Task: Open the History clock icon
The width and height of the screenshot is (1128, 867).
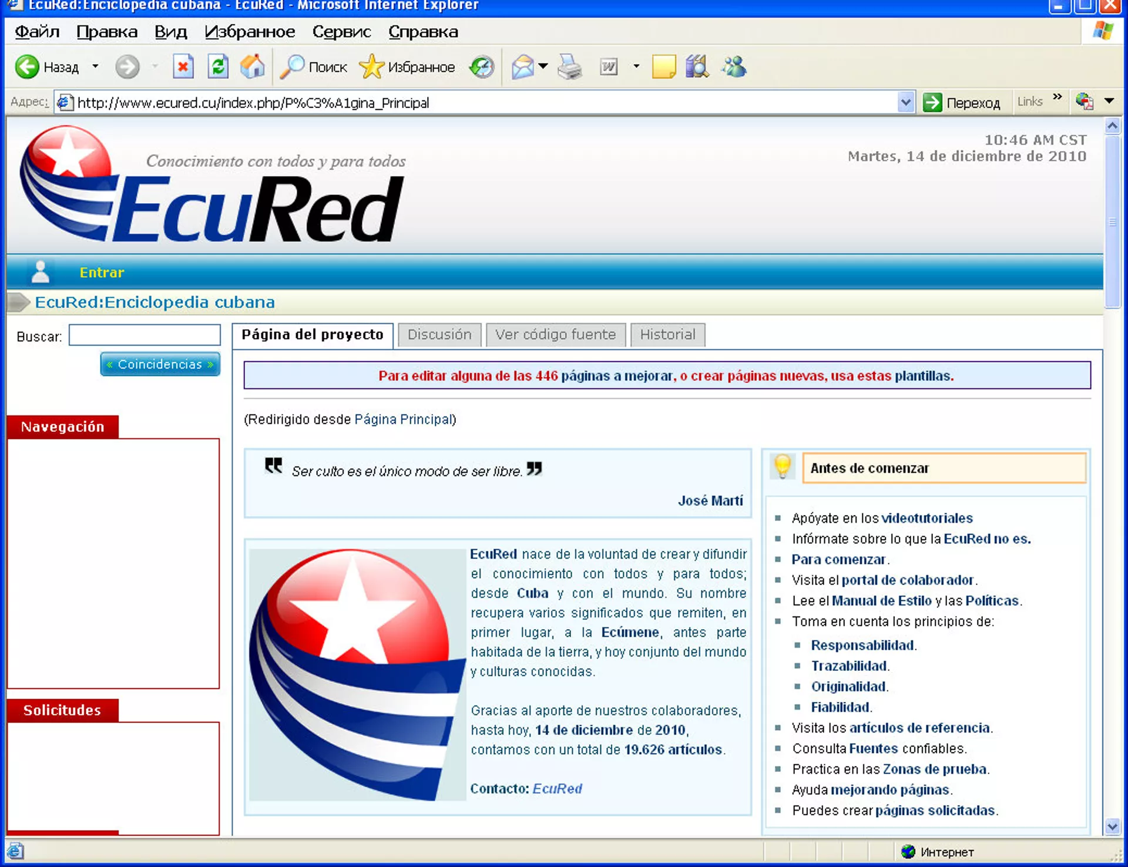Action: click(x=482, y=67)
